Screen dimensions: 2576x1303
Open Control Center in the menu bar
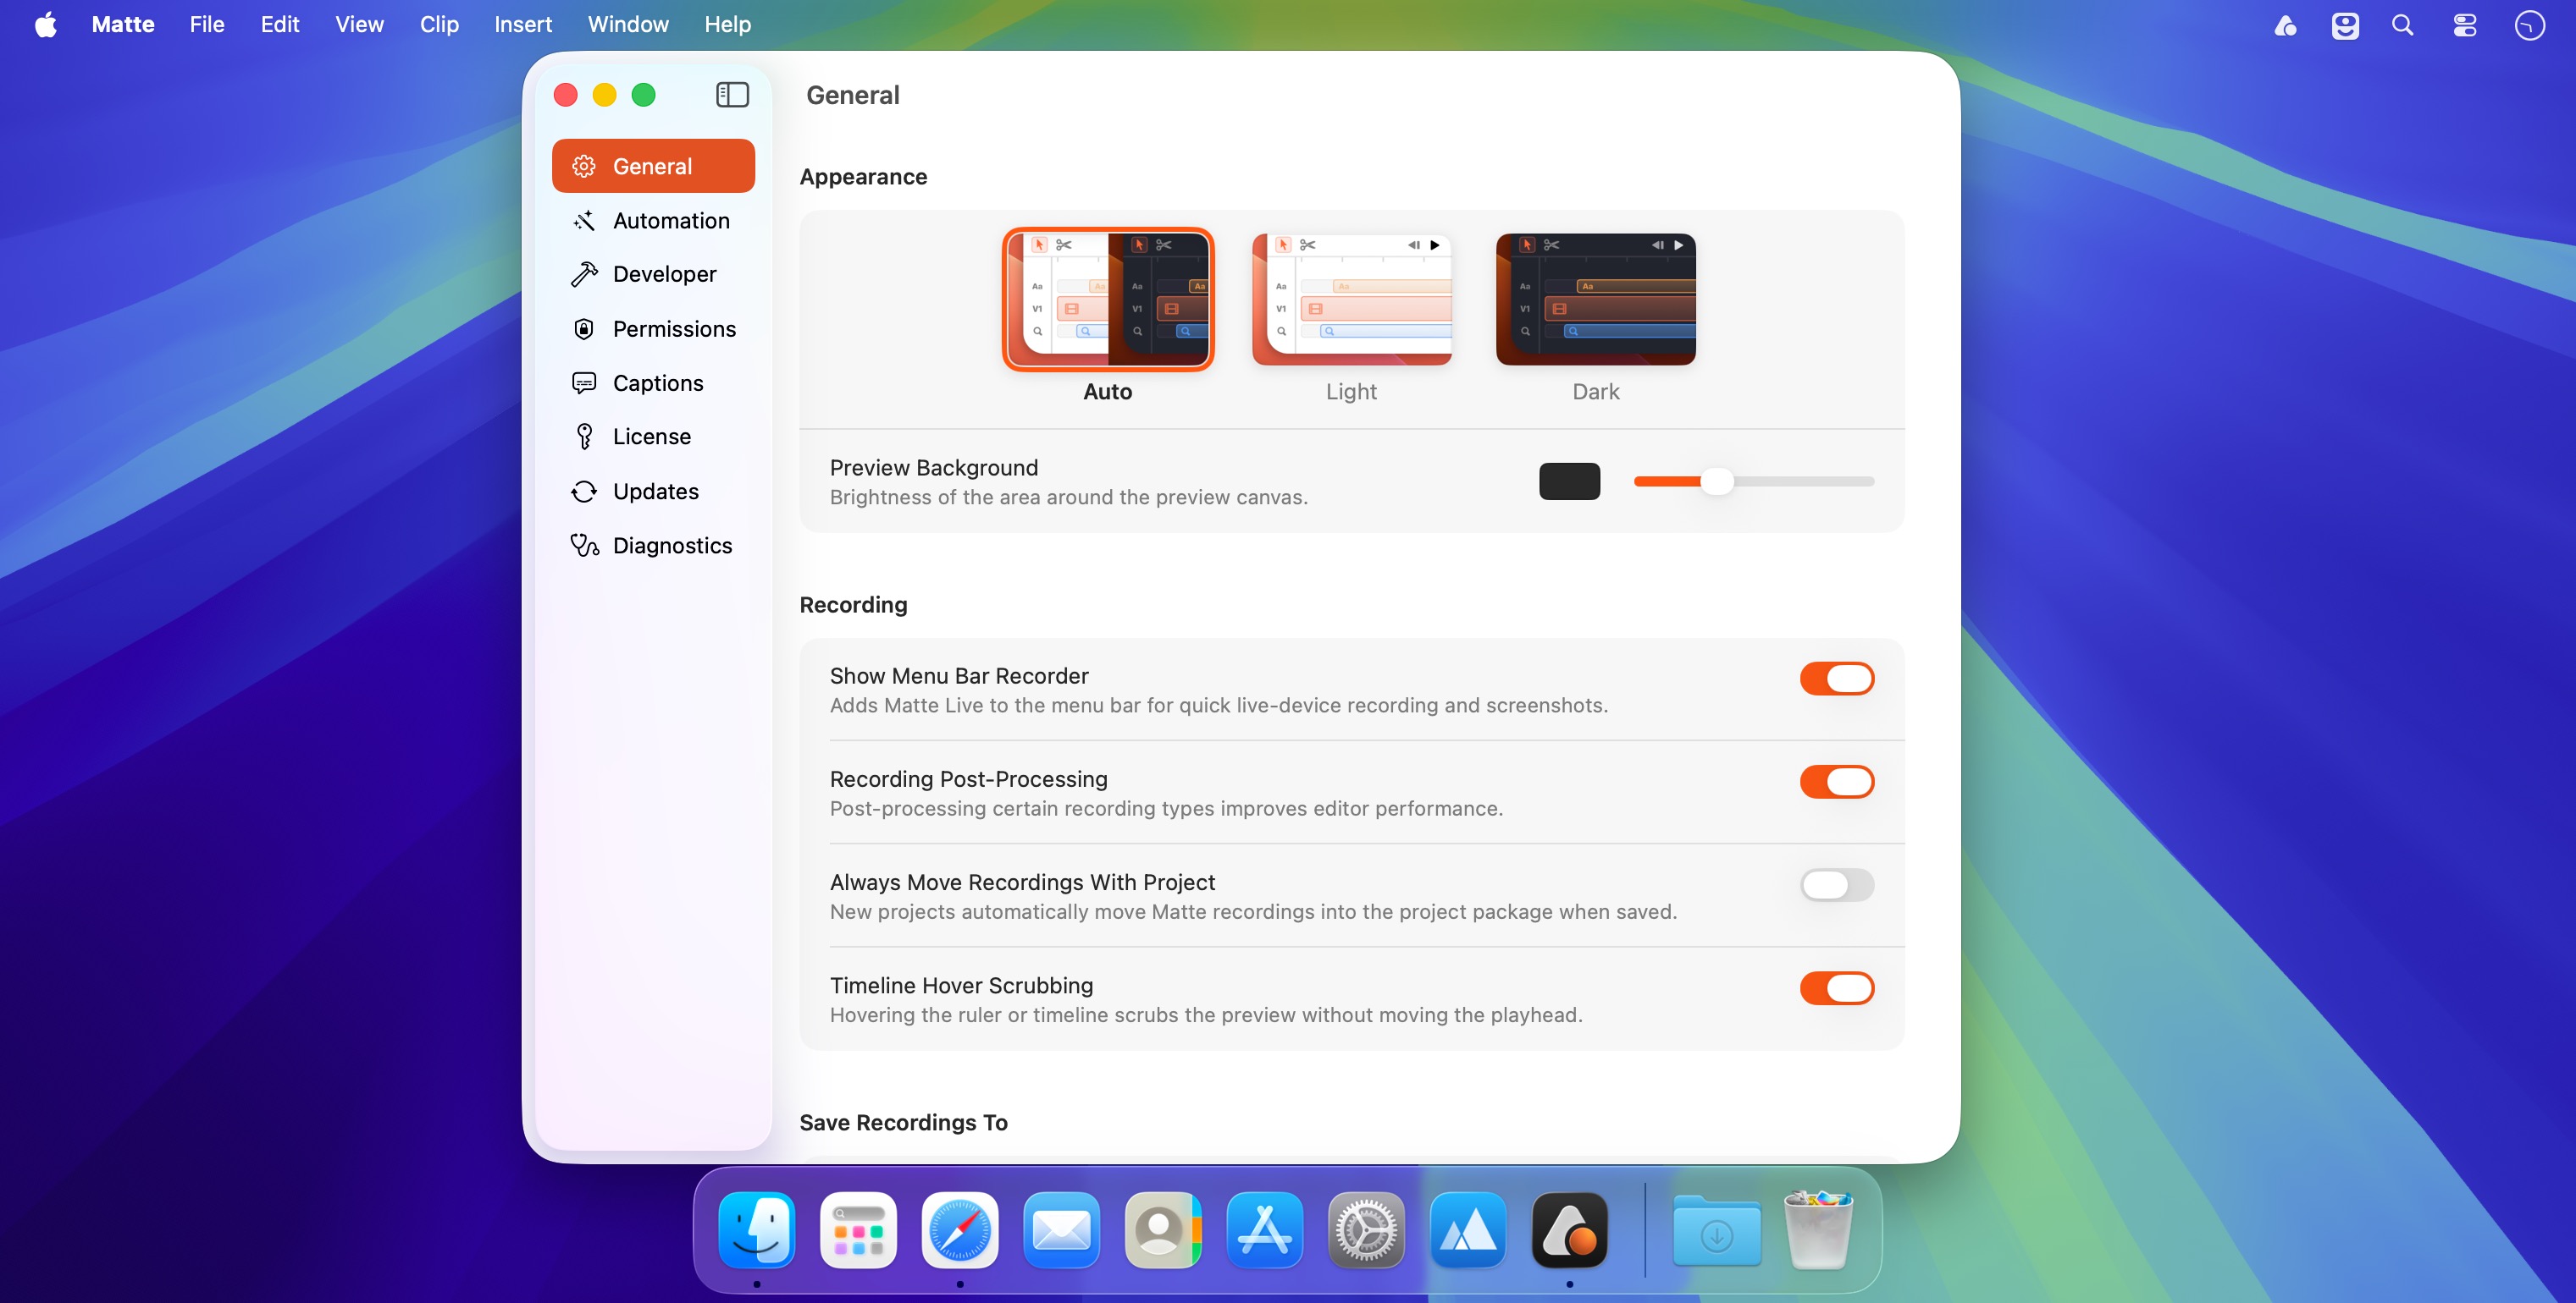(2464, 25)
